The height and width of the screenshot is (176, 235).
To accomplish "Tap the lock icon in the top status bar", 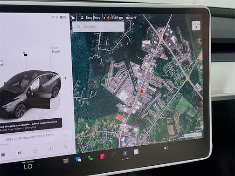I will [73, 17].
